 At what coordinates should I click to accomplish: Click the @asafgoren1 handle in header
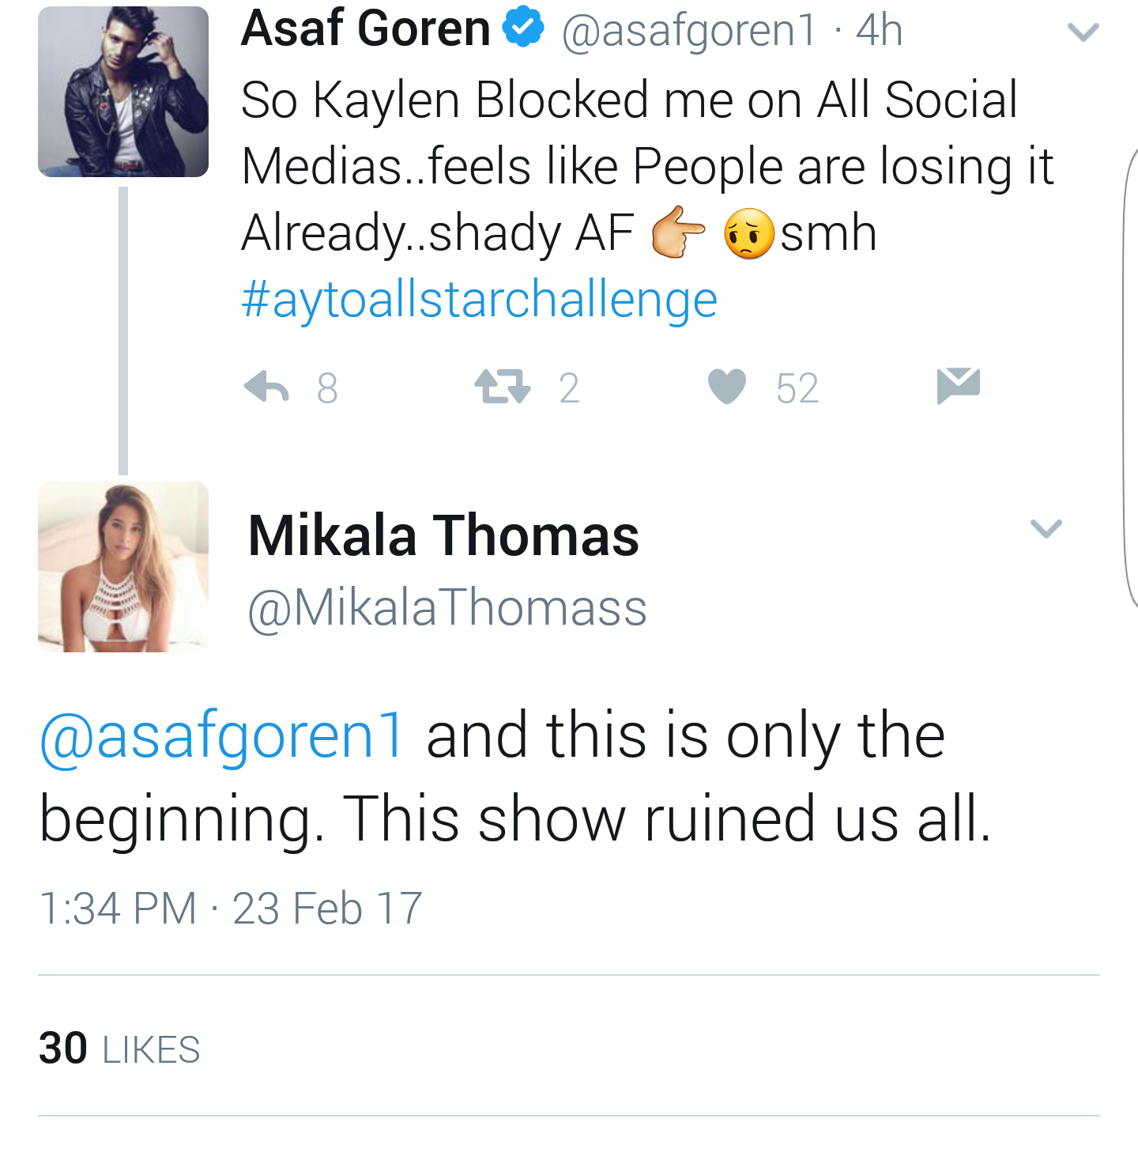(x=689, y=31)
